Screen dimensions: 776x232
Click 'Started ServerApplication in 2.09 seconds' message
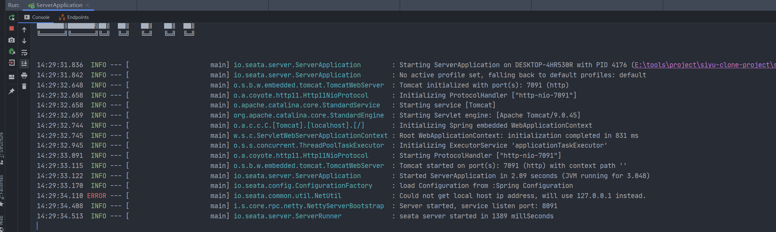[525, 176]
